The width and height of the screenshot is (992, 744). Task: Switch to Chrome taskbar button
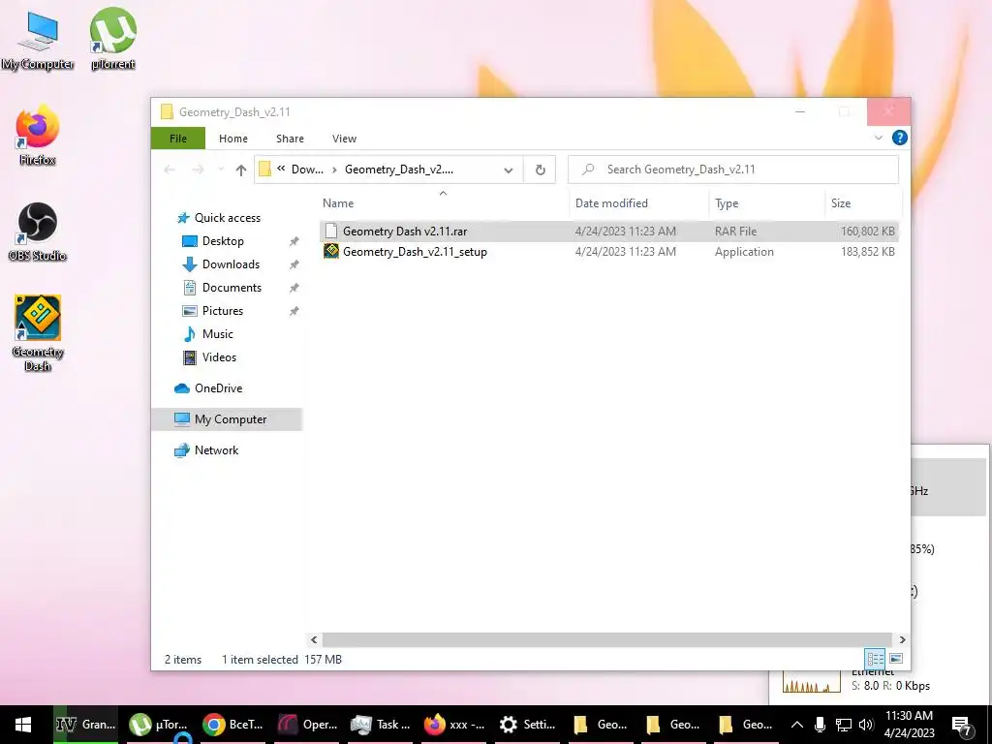tap(232, 725)
